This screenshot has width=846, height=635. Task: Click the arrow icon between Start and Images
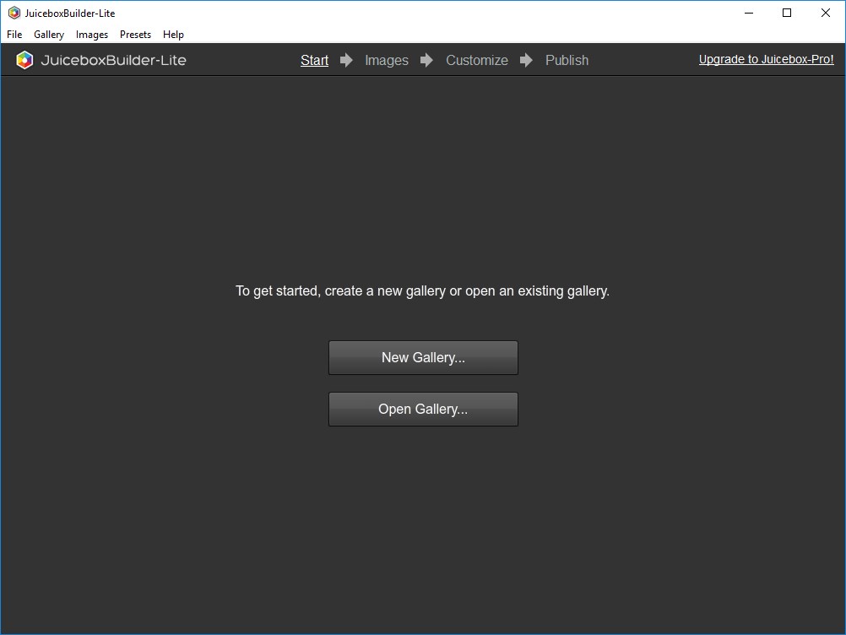coord(346,60)
